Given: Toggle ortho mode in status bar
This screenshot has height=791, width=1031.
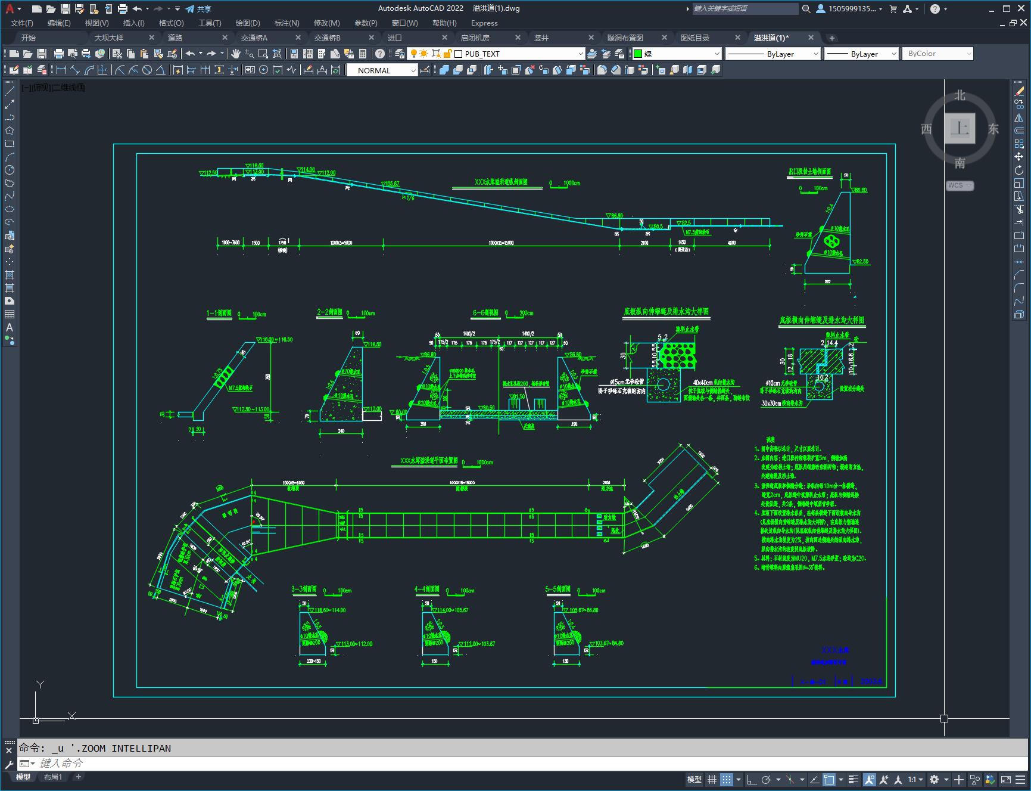Looking at the screenshot, I should (752, 780).
